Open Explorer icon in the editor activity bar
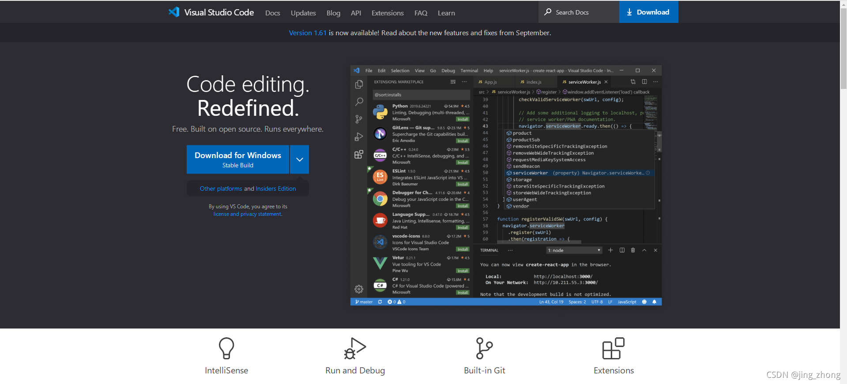The height and width of the screenshot is (384, 847). [359, 85]
